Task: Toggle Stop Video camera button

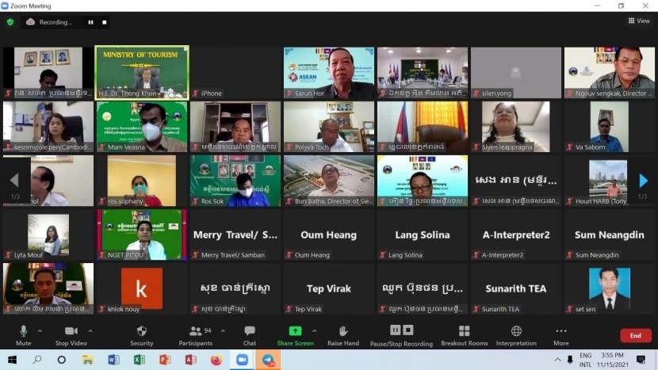Action: [x=71, y=334]
